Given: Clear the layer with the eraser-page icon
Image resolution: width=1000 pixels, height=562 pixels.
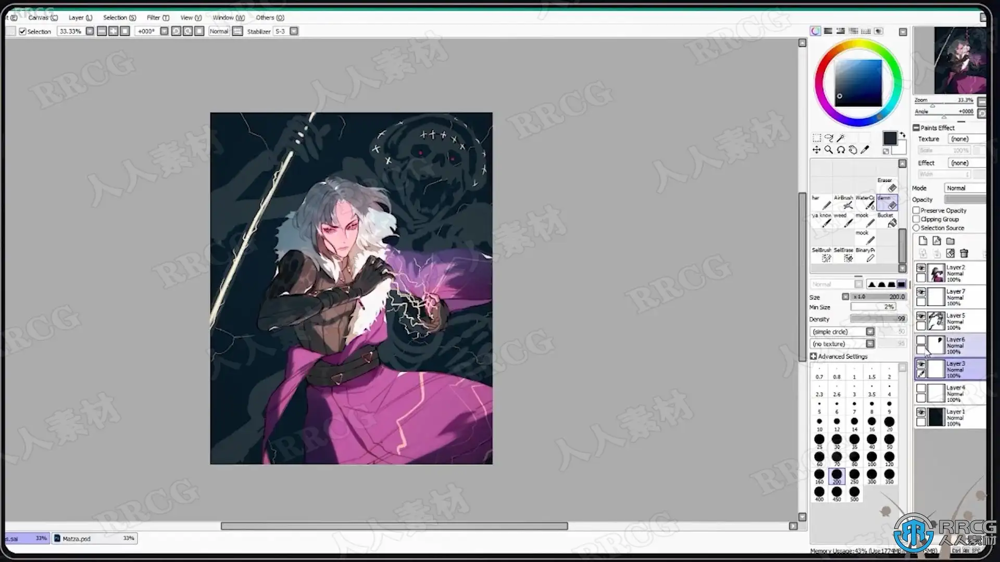Looking at the screenshot, I should click(951, 253).
